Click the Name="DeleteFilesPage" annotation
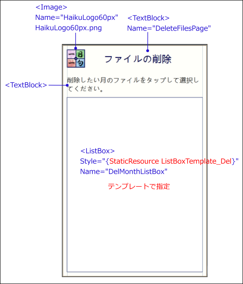Viewport: 243px width, 284px height. tap(169, 28)
